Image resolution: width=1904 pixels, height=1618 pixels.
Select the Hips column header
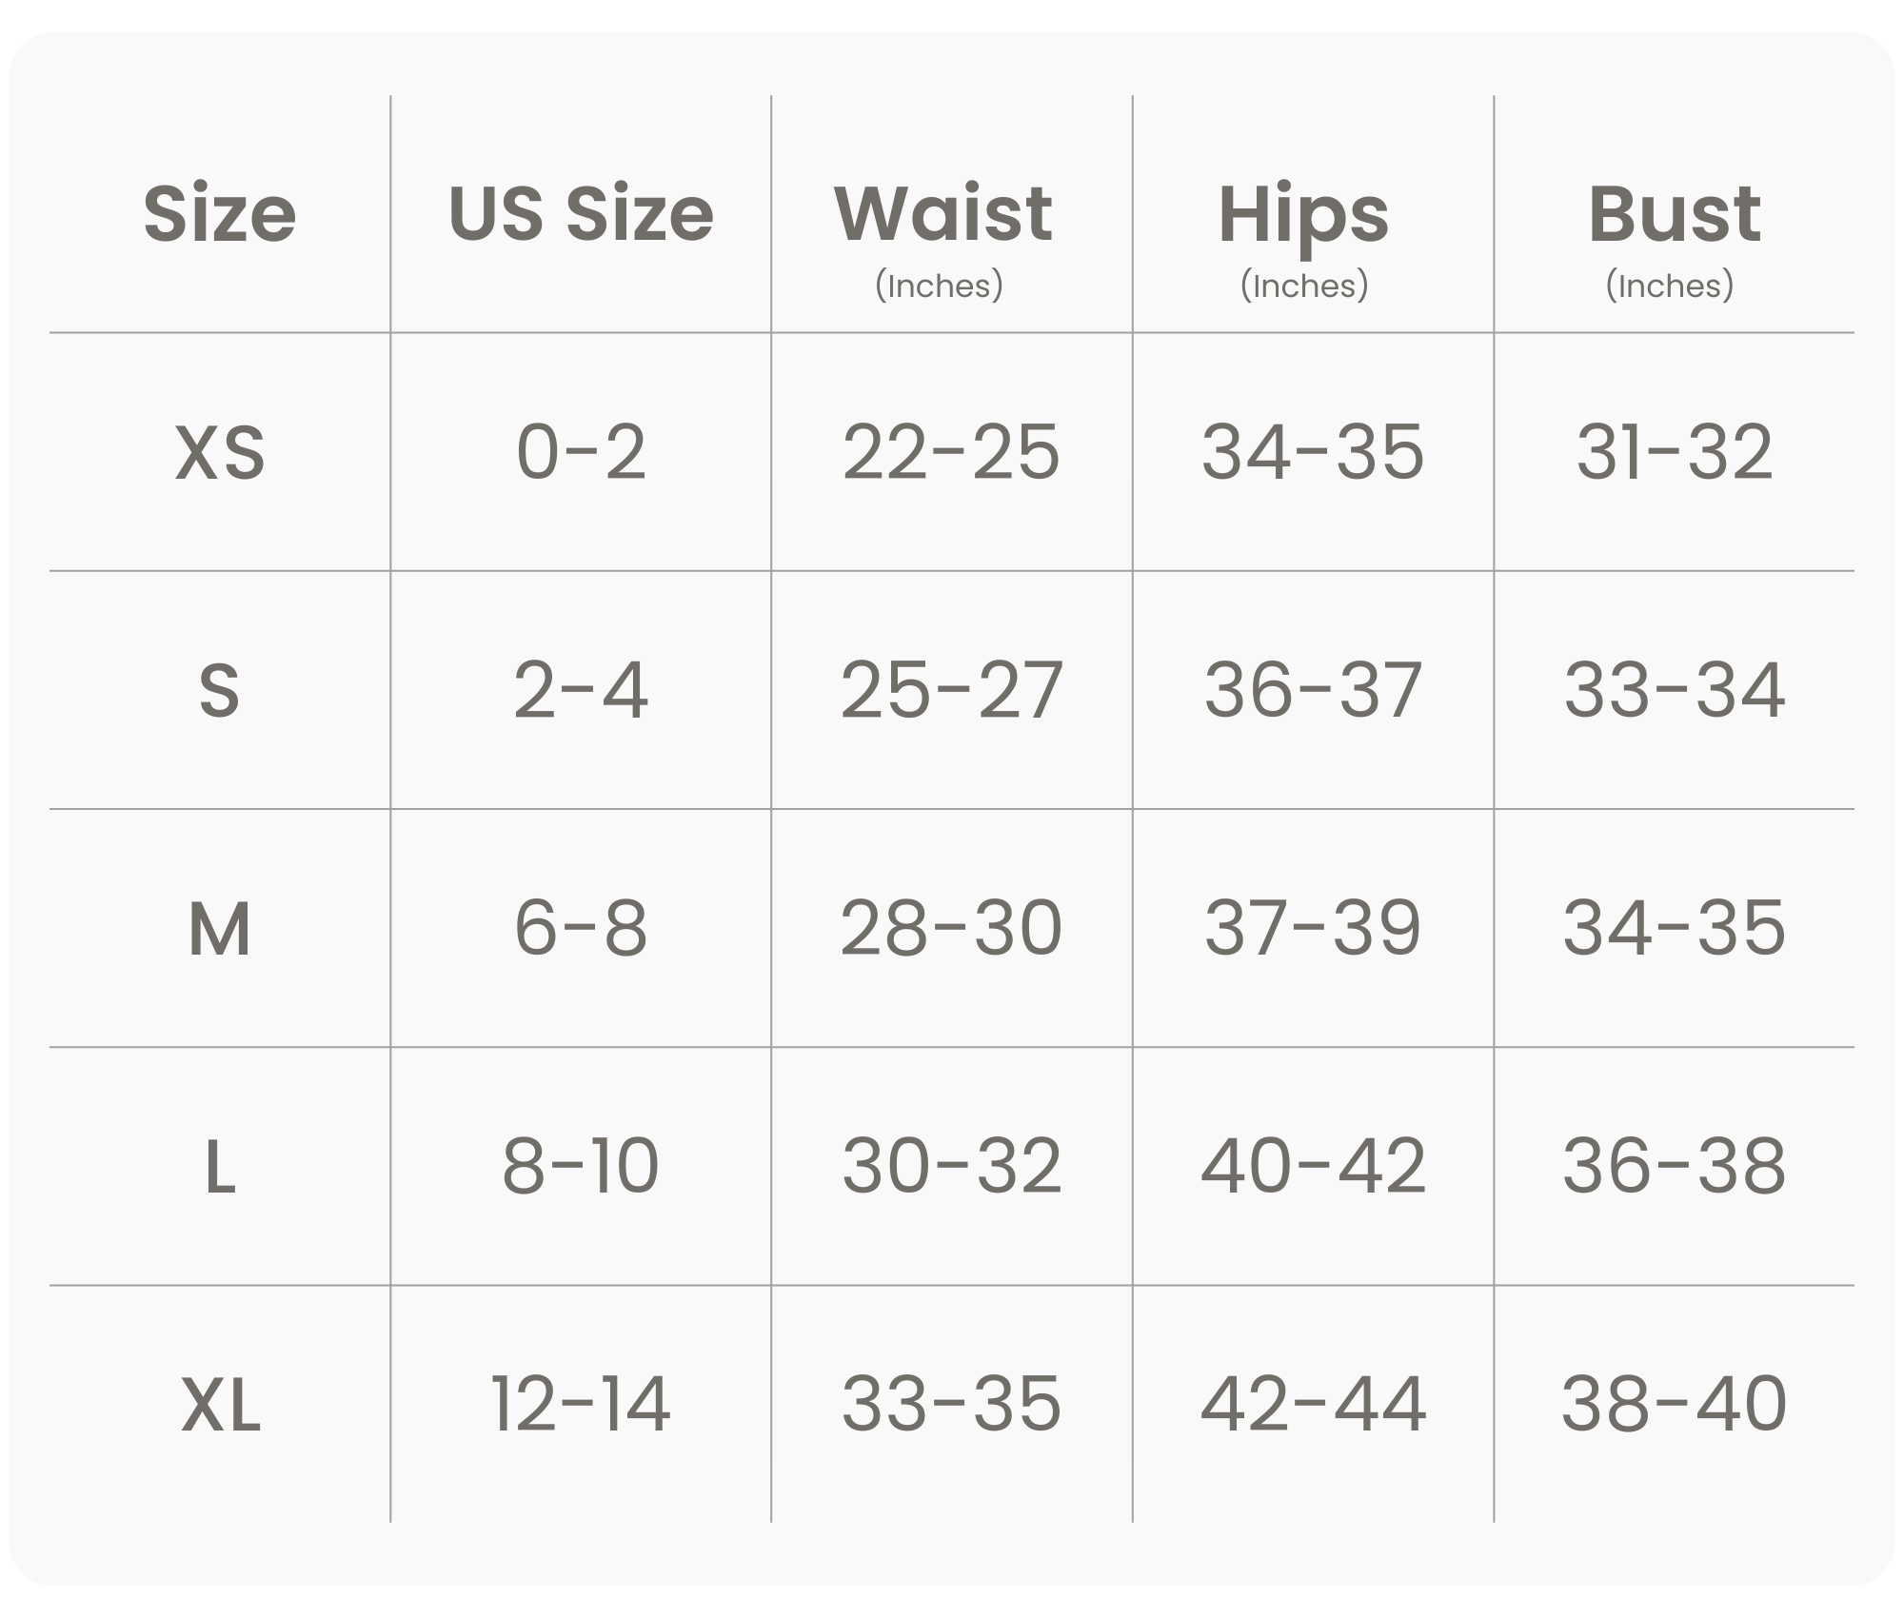click(1303, 216)
